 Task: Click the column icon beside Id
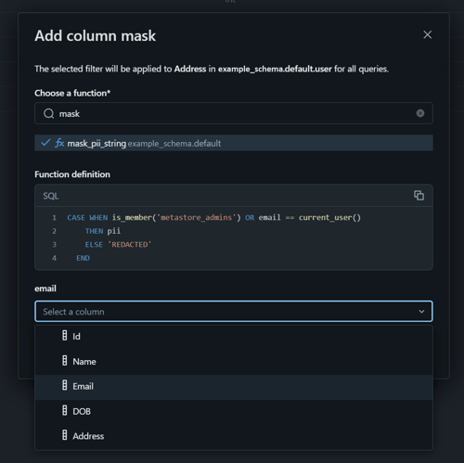(x=65, y=335)
